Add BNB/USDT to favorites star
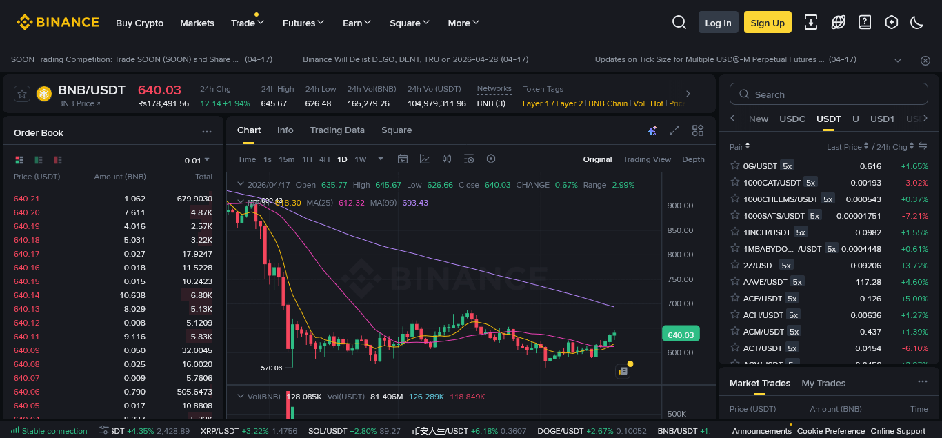The width and height of the screenshot is (942, 438). pyautogui.click(x=21, y=94)
